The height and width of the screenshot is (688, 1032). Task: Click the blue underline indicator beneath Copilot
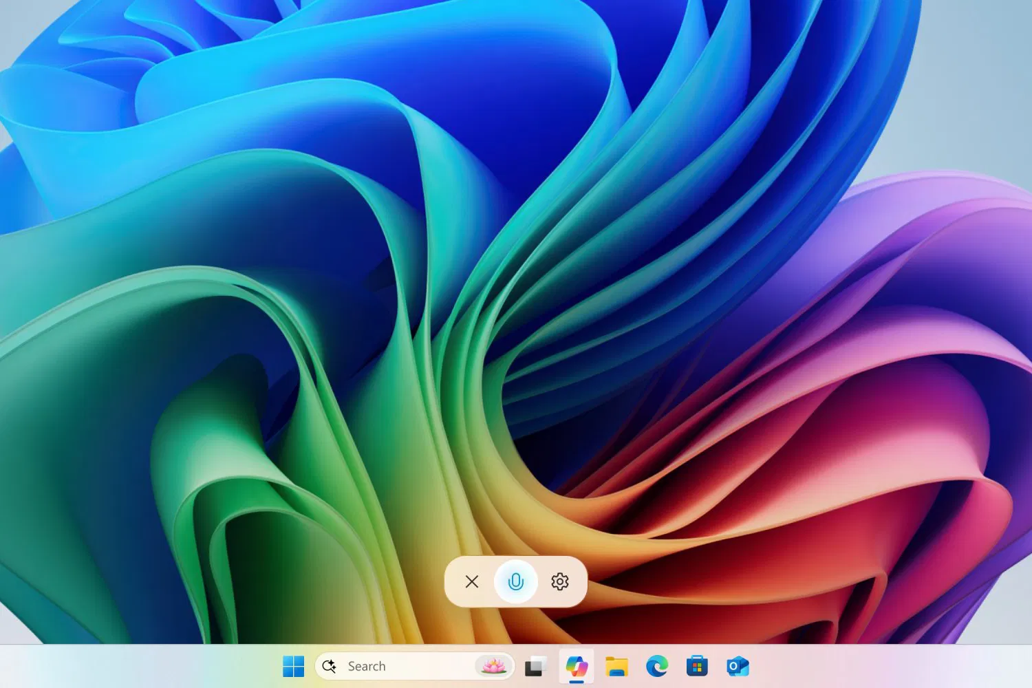point(577,682)
